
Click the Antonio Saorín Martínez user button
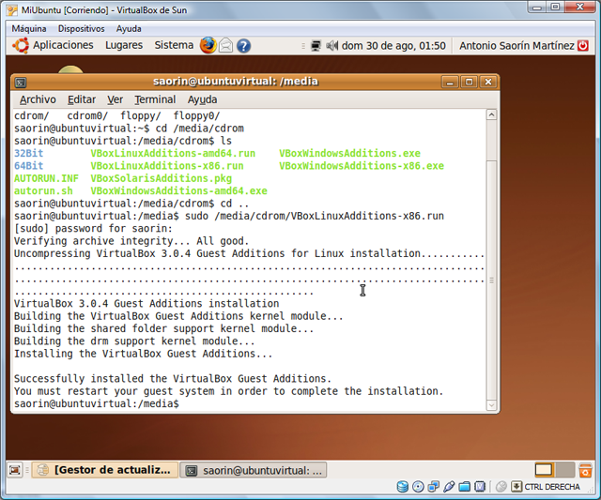516,45
